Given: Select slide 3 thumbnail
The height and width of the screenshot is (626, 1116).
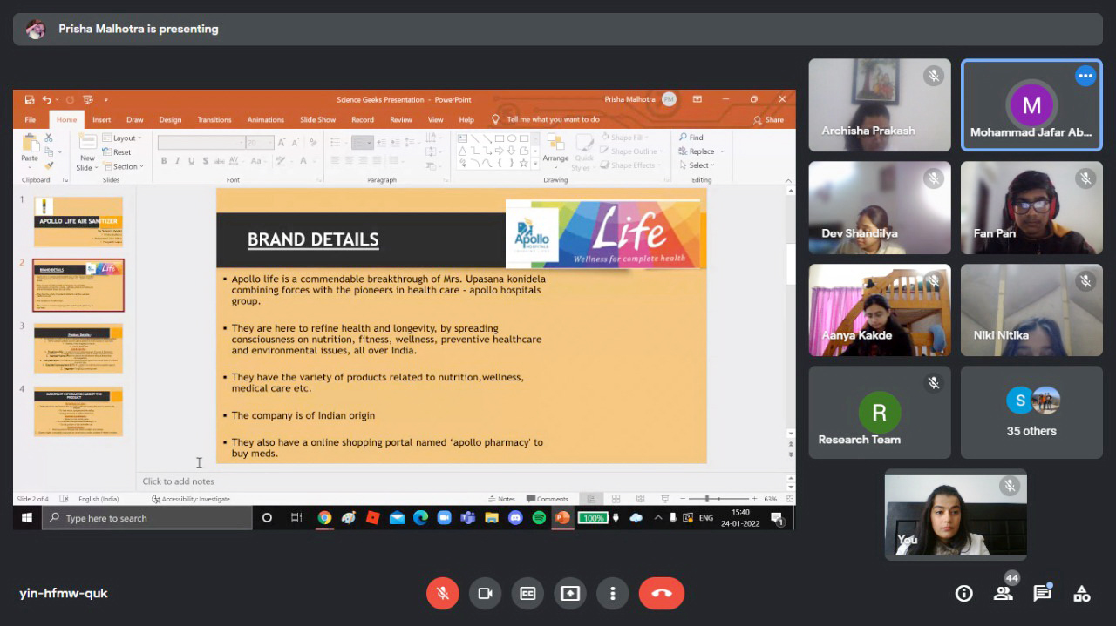Looking at the screenshot, I should [78, 348].
